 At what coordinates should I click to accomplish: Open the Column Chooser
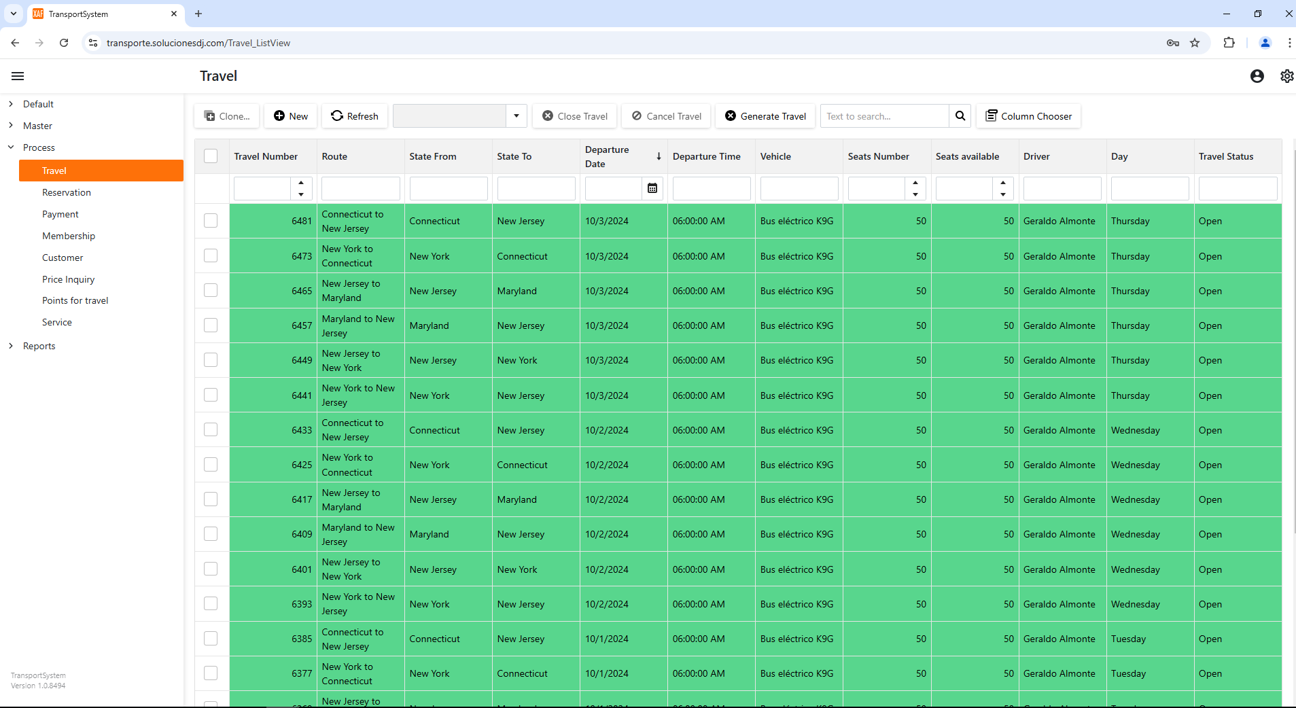1029,116
